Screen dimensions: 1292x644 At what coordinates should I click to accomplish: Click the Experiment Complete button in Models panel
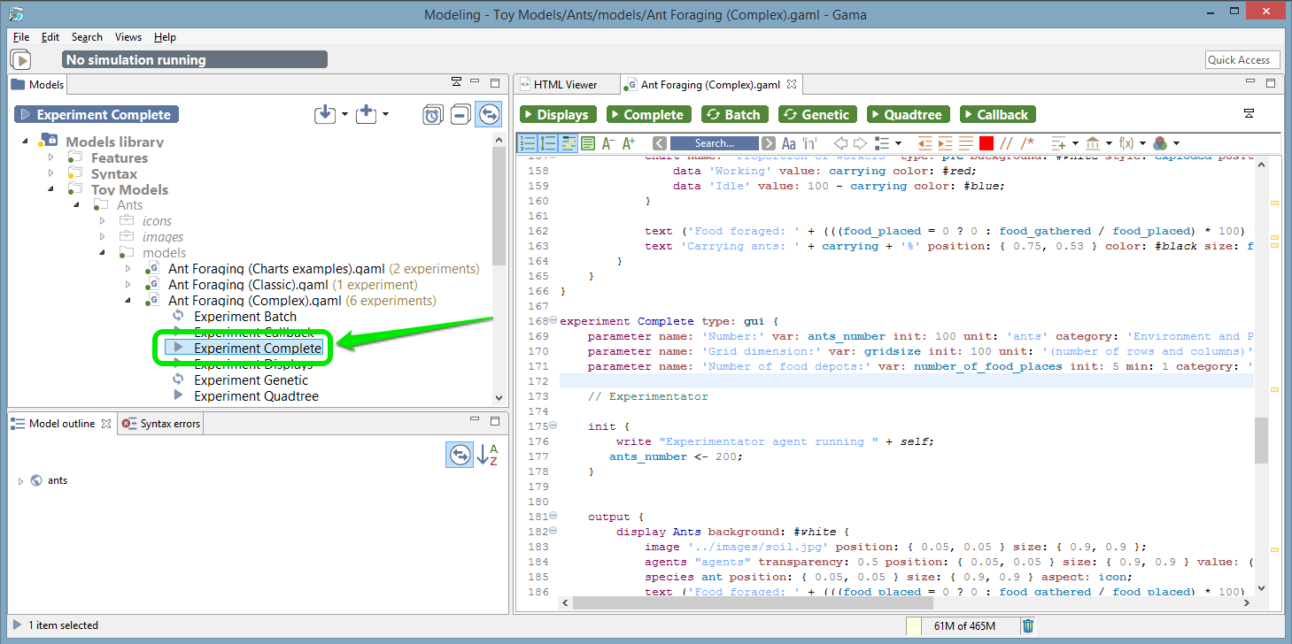97,115
